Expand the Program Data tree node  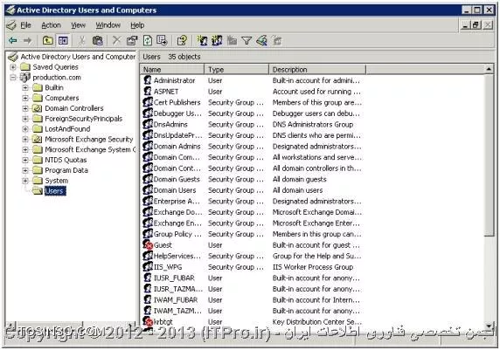[25, 170]
